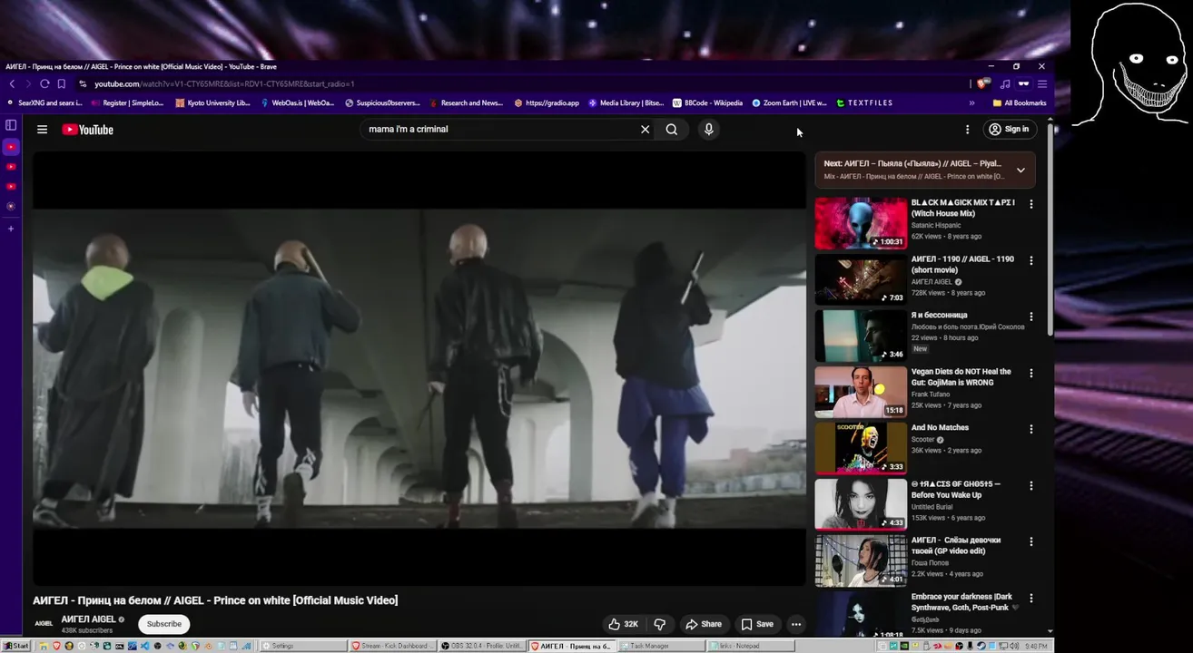Open the WebOas.is bookmark
Screen dimensions: 1193x653
click(297, 102)
